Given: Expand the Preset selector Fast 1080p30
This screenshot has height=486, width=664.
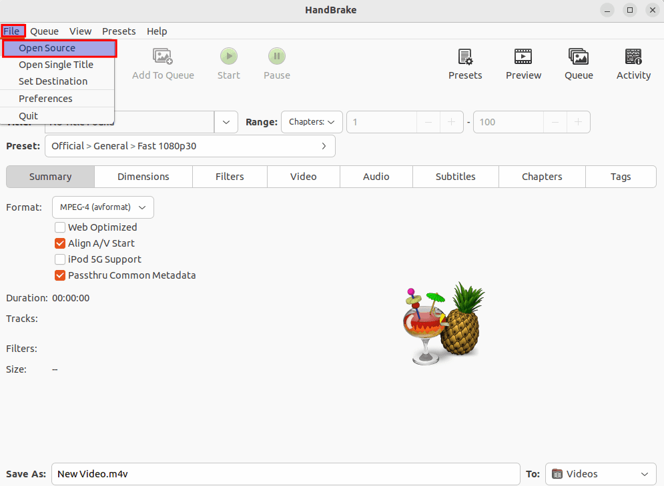Looking at the screenshot, I should coord(190,146).
